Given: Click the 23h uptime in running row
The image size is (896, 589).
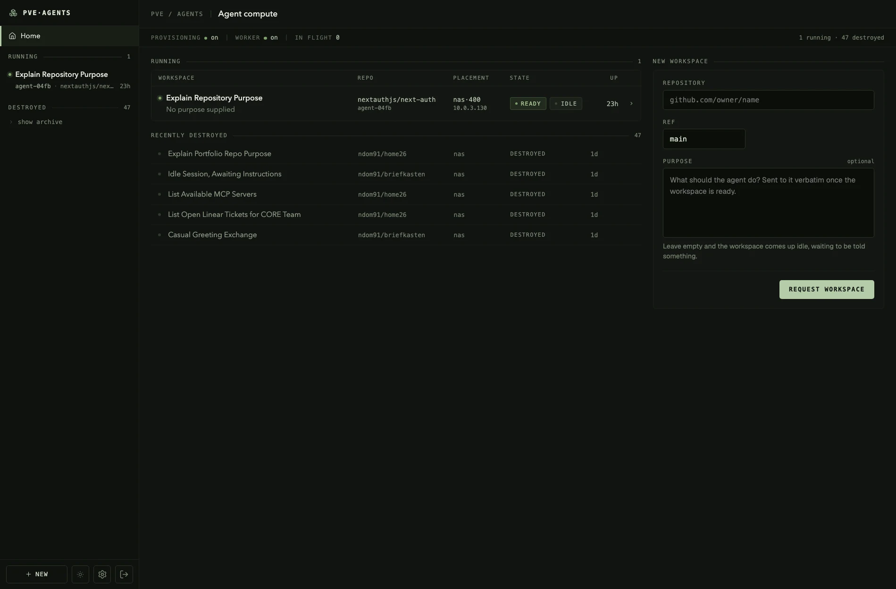Looking at the screenshot, I should [612, 104].
